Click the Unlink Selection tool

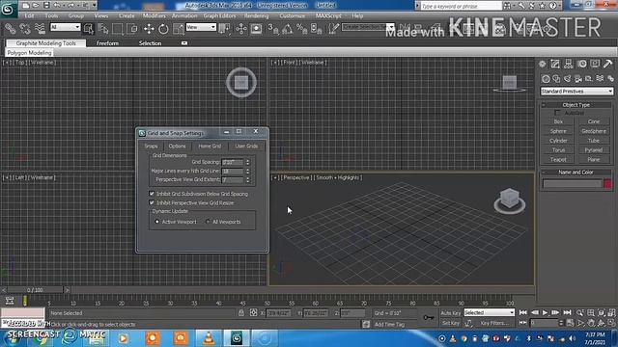25,28
